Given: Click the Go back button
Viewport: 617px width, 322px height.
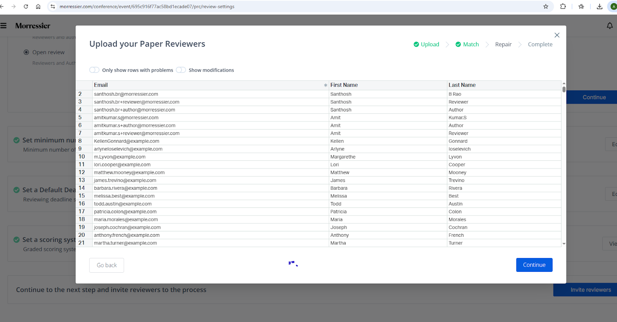Looking at the screenshot, I should pyautogui.click(x=106, y=265).
